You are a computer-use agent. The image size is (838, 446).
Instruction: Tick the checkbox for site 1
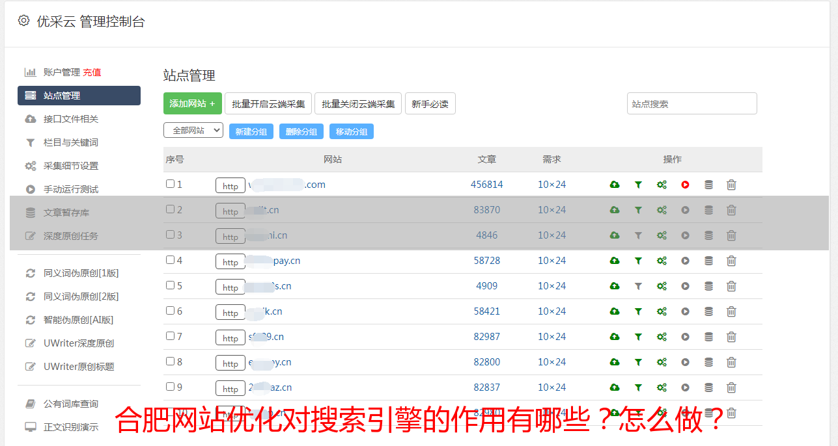pos(170,184)
